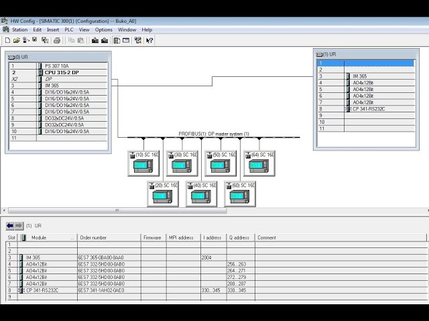Screen dimensions: 429x321
Task: Open the PLC menu
Action: [x=69, y=29]
